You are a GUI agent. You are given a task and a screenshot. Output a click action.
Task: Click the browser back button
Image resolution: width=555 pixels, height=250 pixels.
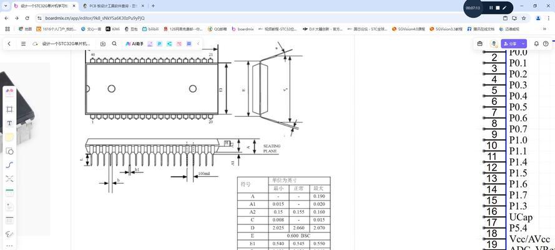click(x=7, y=18)
